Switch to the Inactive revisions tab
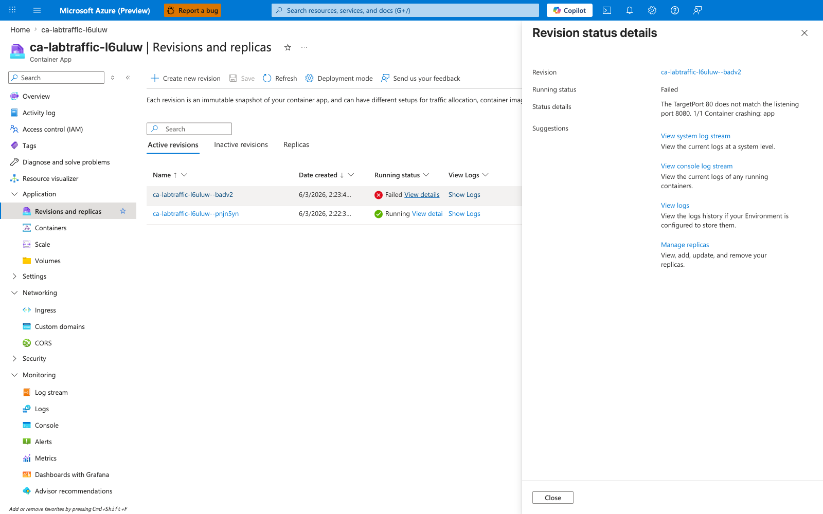 pos(241,145)
